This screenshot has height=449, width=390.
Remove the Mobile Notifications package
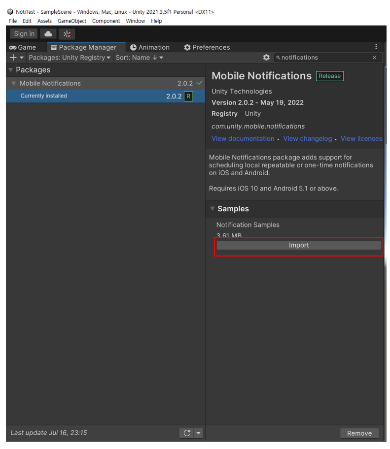click(x=359, y=433)
